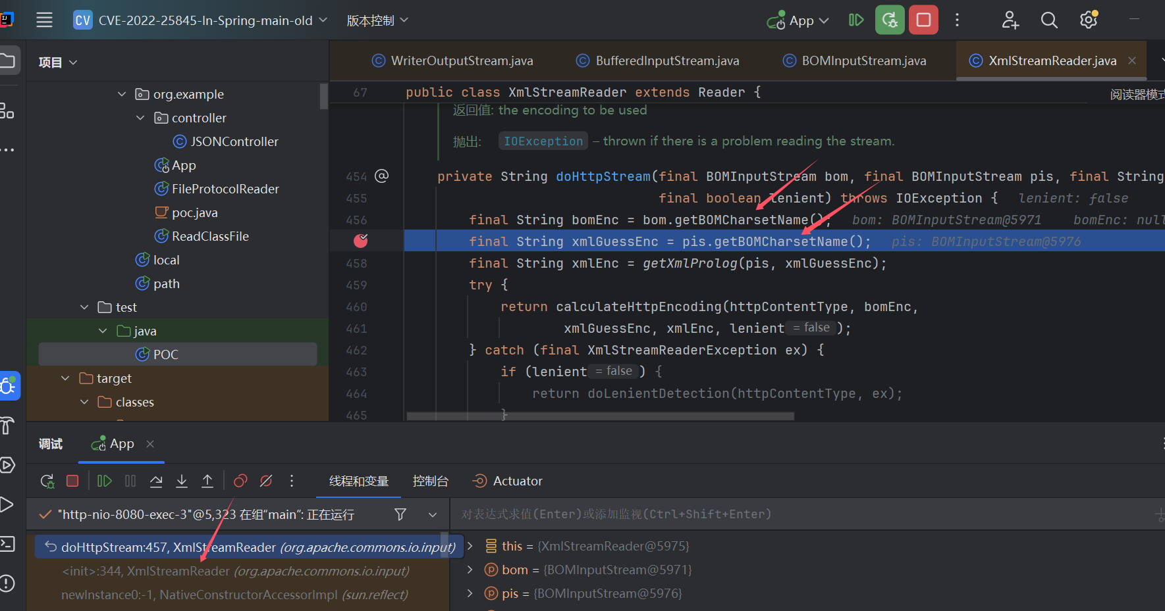Viewport: 1165px width, 611px height.
Task: Open IDE settings gear
Action: coord(1089,20)
